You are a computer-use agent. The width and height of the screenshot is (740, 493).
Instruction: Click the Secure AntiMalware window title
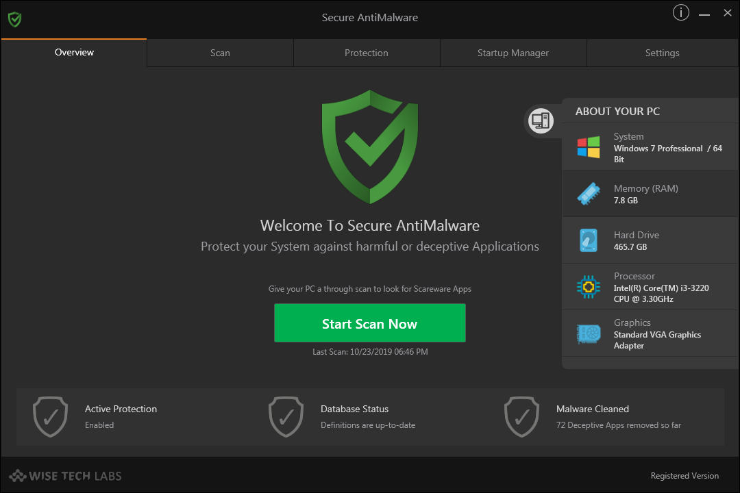coord(370,17)
